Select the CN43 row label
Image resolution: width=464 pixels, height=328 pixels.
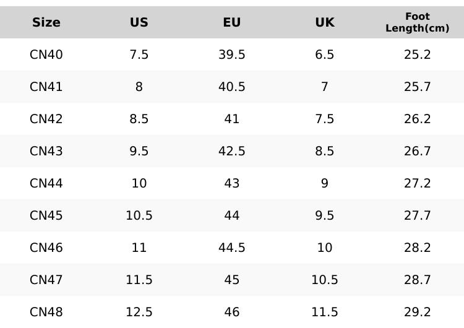click(x=46, y=152)
